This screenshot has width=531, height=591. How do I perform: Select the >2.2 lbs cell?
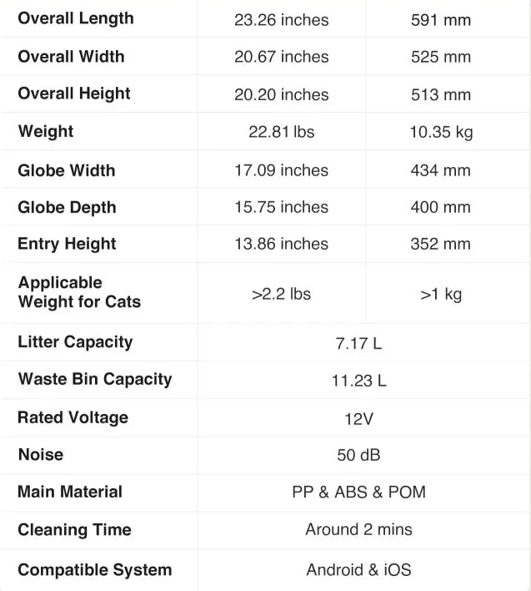pyautogui.click(x=281, y=294)
